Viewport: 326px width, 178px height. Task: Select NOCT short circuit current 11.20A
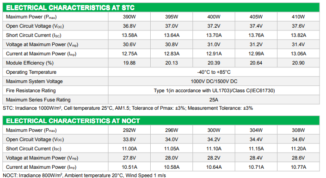tap(298, 148)
